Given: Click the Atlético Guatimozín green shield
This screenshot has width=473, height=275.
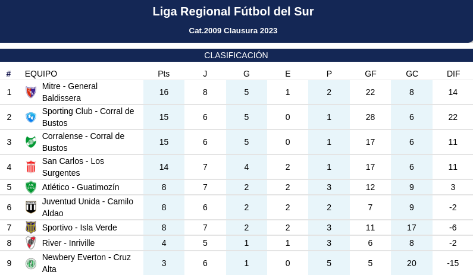Looking at the screenshot, I should pos(31,187).
